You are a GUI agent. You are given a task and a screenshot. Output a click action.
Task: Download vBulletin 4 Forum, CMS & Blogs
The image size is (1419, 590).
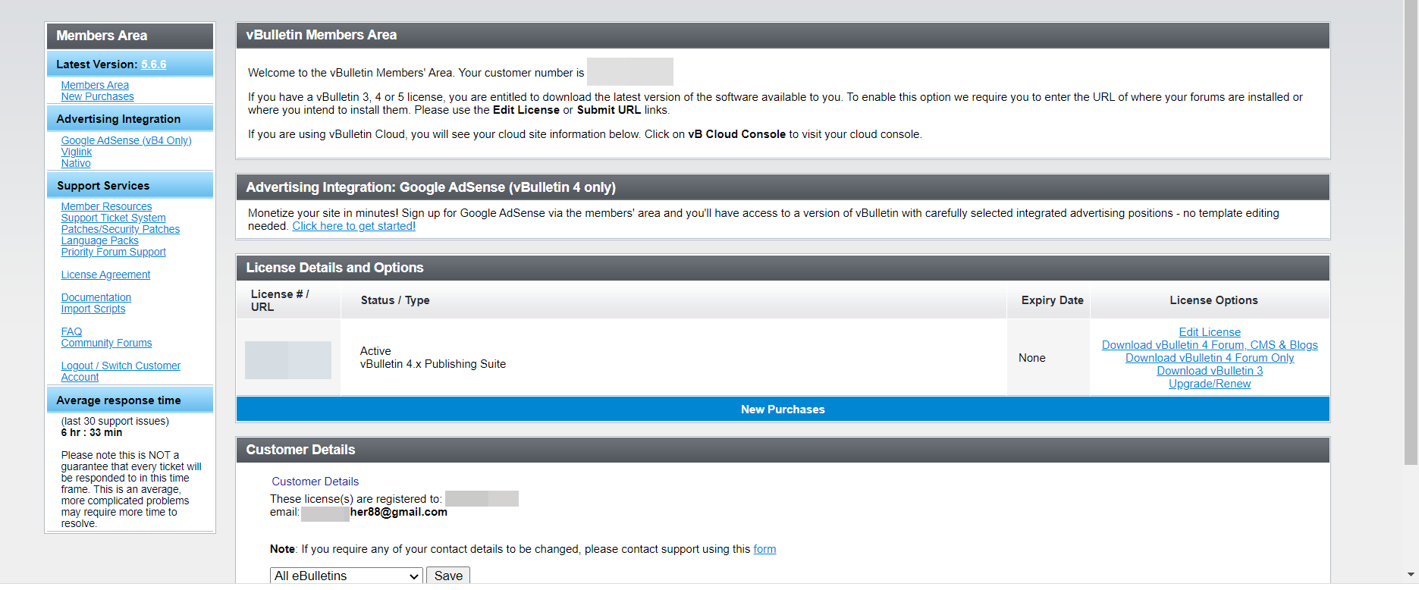1210,345
